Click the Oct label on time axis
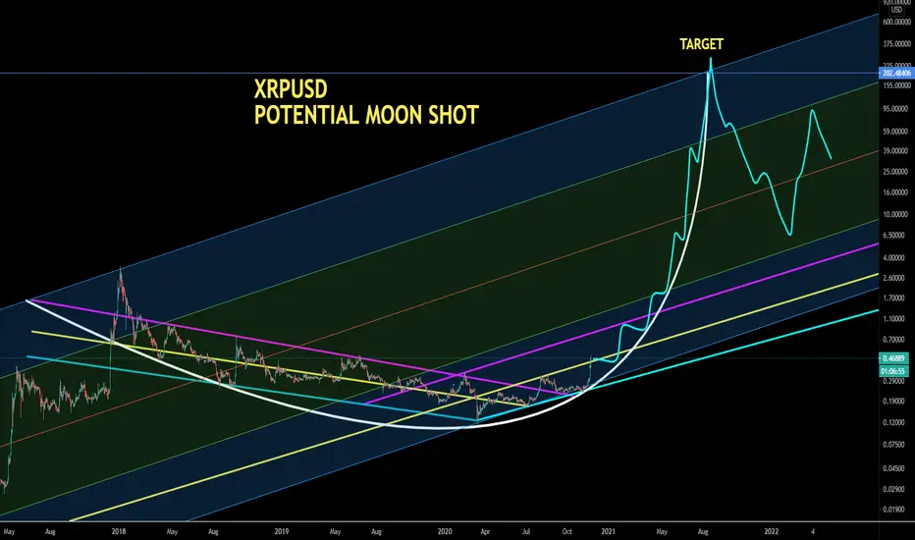The height and width of the screenshot is (540, 915). 567,532
